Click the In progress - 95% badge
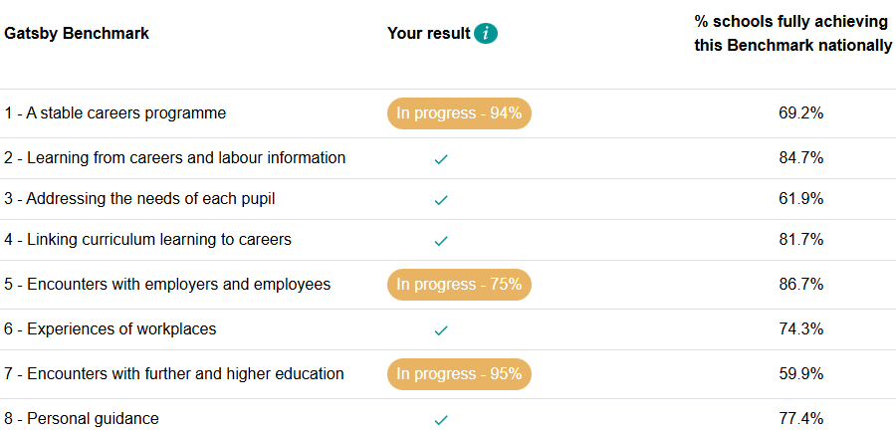 click(x=459, y=374)
